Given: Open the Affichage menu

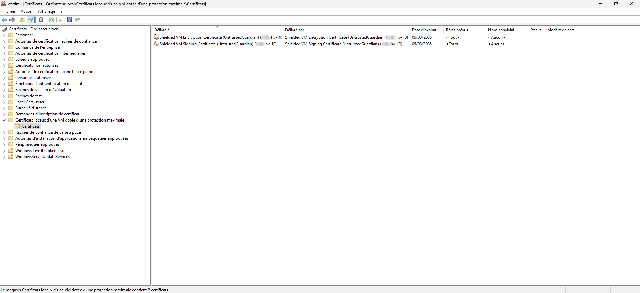Looking at the screenshot, I should 46,11.
